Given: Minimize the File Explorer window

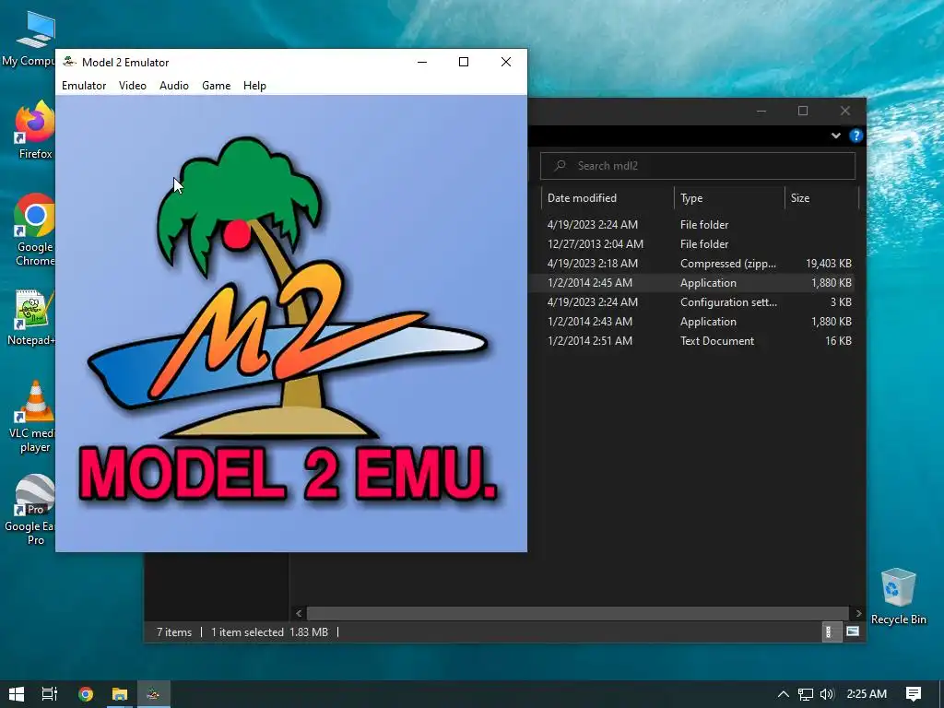Looking at the screenshot, I should 761,111.
